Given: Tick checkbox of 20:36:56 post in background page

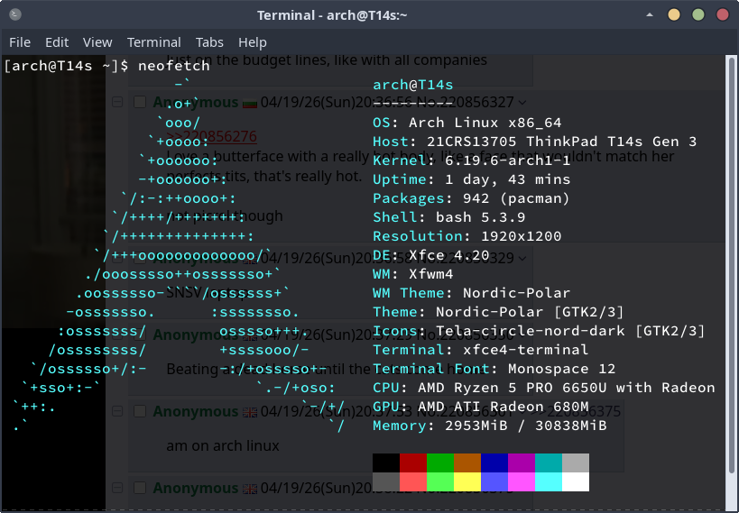Looking at the screenshot, I should coord(140,102).
